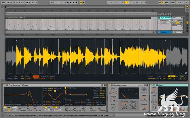The width and height of the screenshot is (190, 118).
Task: Click the sample end flag marker
Action: pyautogui.click(x=165, y=41)
